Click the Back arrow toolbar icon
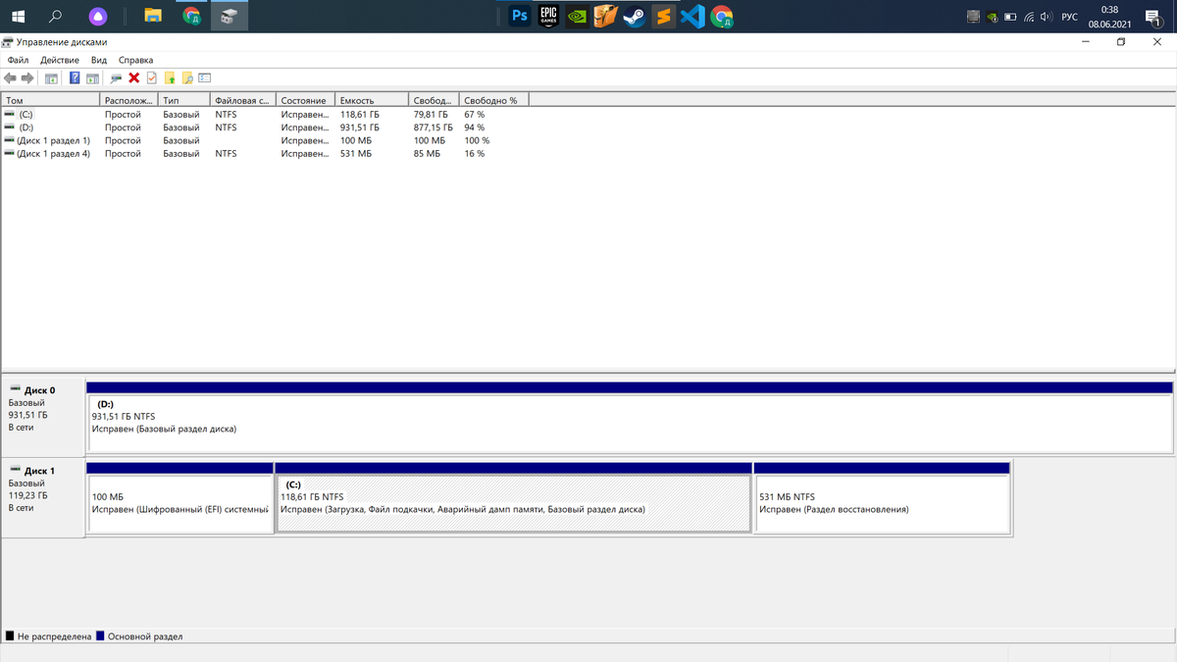This screenshot has height=662, width=1177. [x=10, y=77]
